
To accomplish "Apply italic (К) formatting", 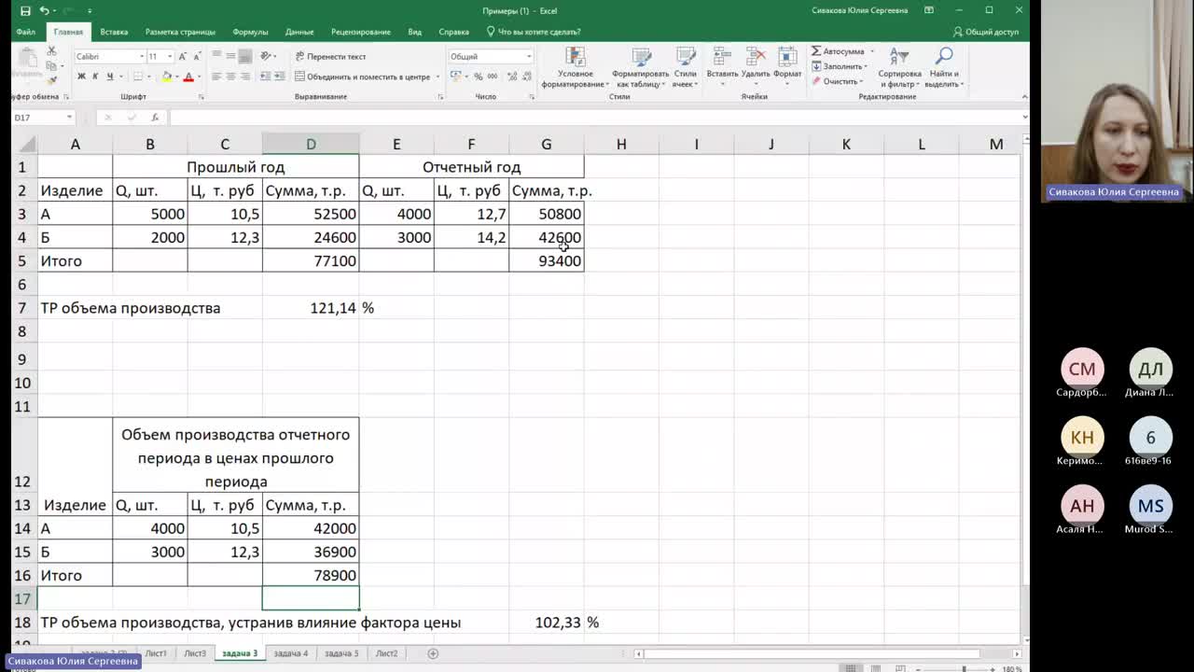I will pyautogui.click(x=95, y=77).
